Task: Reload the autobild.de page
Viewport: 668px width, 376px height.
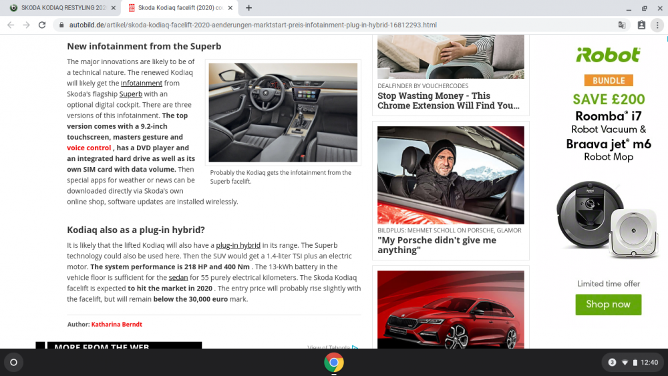Action: [41, 25]
